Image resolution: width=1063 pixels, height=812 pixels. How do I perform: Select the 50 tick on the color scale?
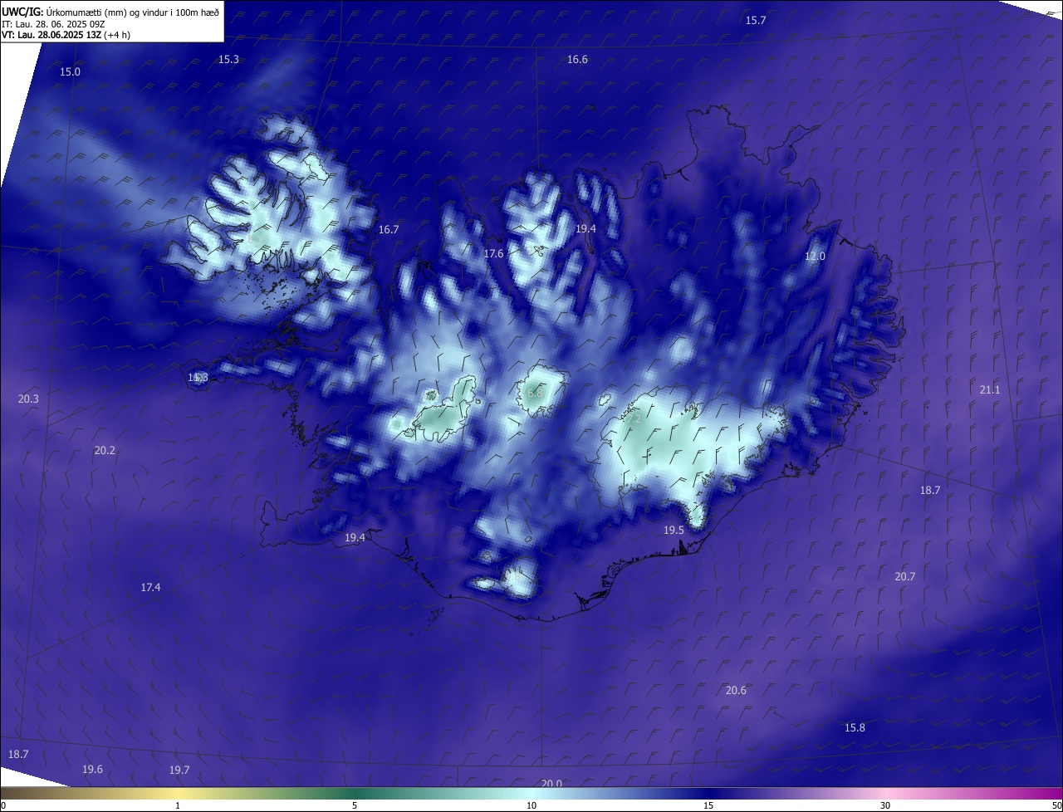coord(1056,806)
